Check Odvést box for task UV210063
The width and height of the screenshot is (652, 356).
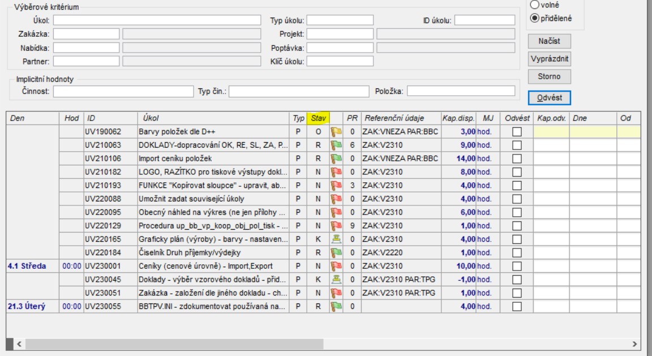[517, 145]
